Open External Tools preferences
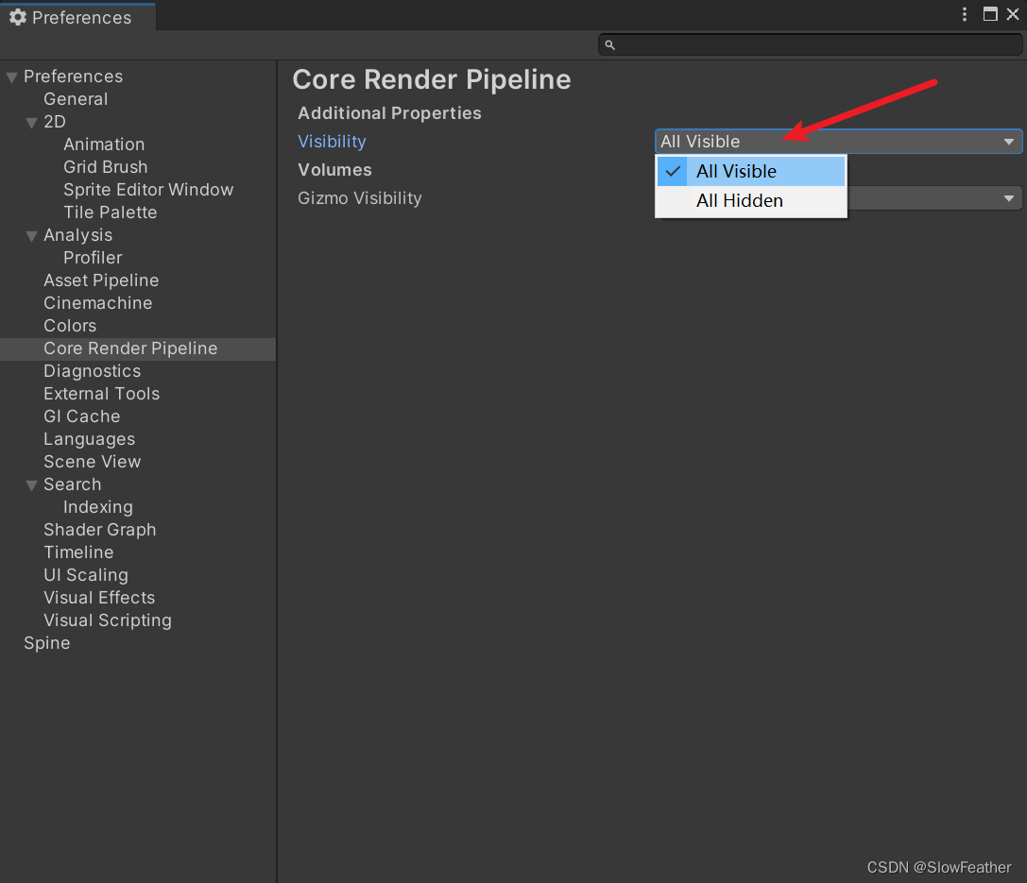This screenshot has height=883, width=1027. click(x=101, y=394)
